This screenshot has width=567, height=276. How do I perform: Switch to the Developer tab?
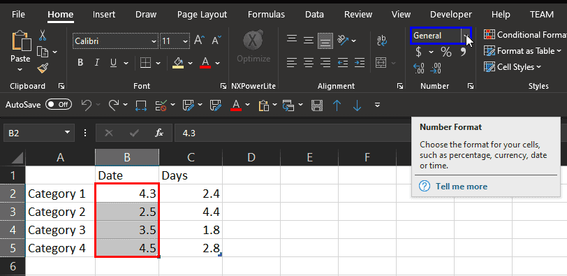click(451, 15)
